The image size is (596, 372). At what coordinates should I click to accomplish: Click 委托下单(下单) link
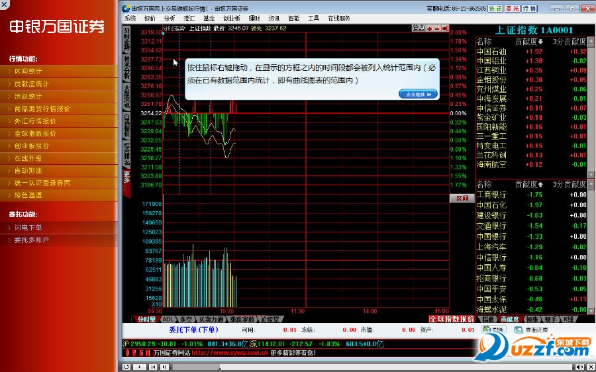tap(193, 330)
